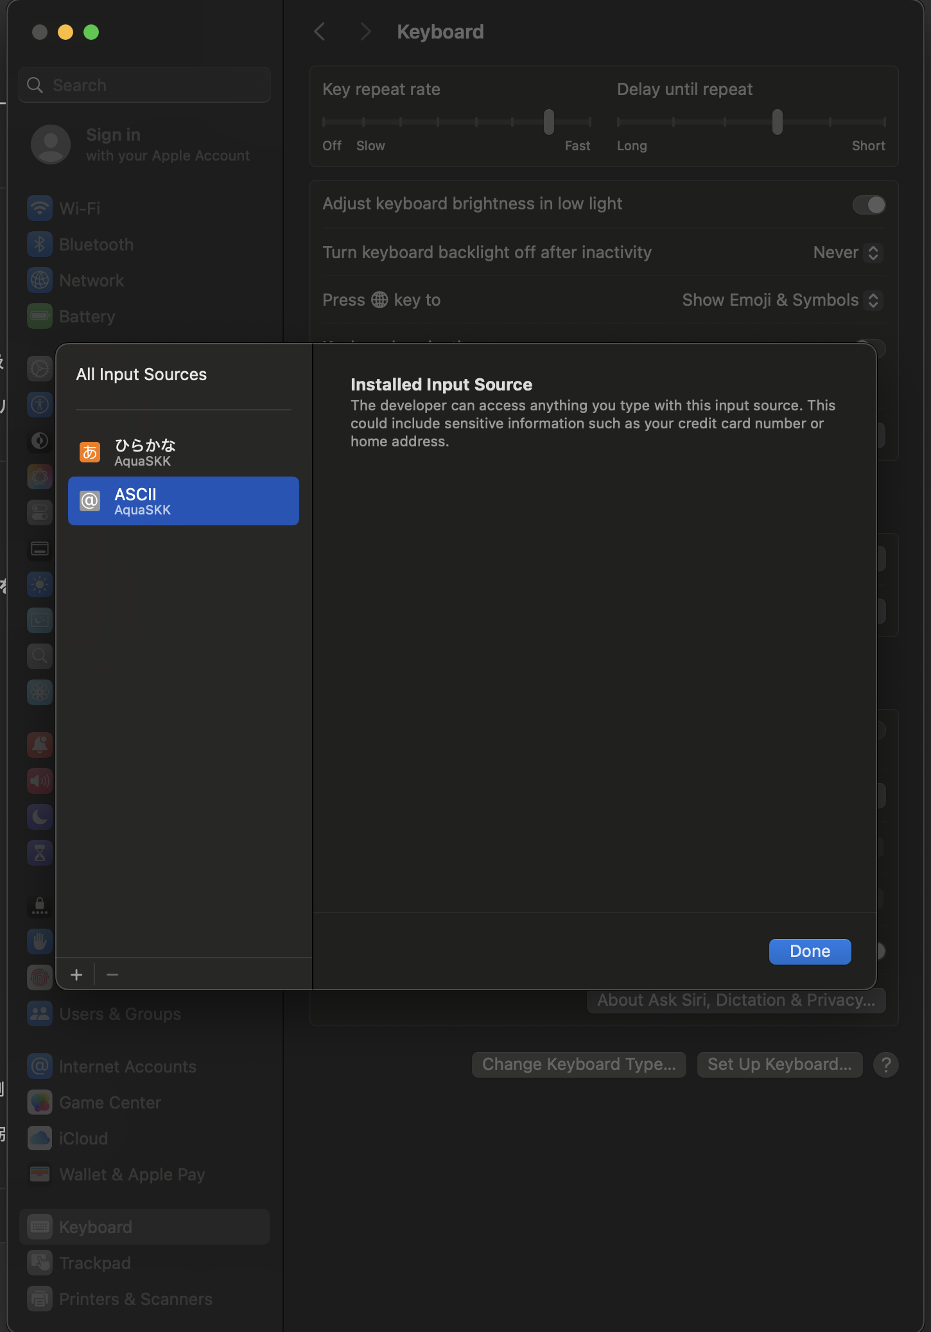Select the ASCII AquaSKK input source
The image size is (931, 1332).
[184, 501]
